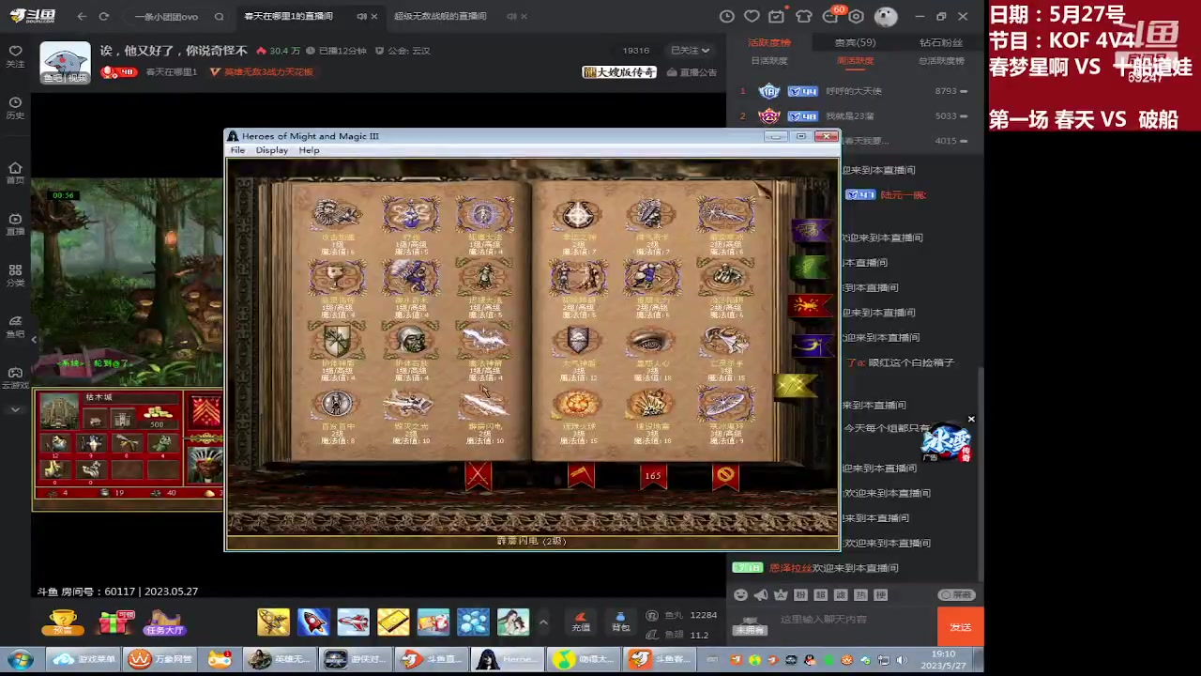Select the Fortune spell 幸运之神
This screenshot has width=1201, height=676.
577,214
